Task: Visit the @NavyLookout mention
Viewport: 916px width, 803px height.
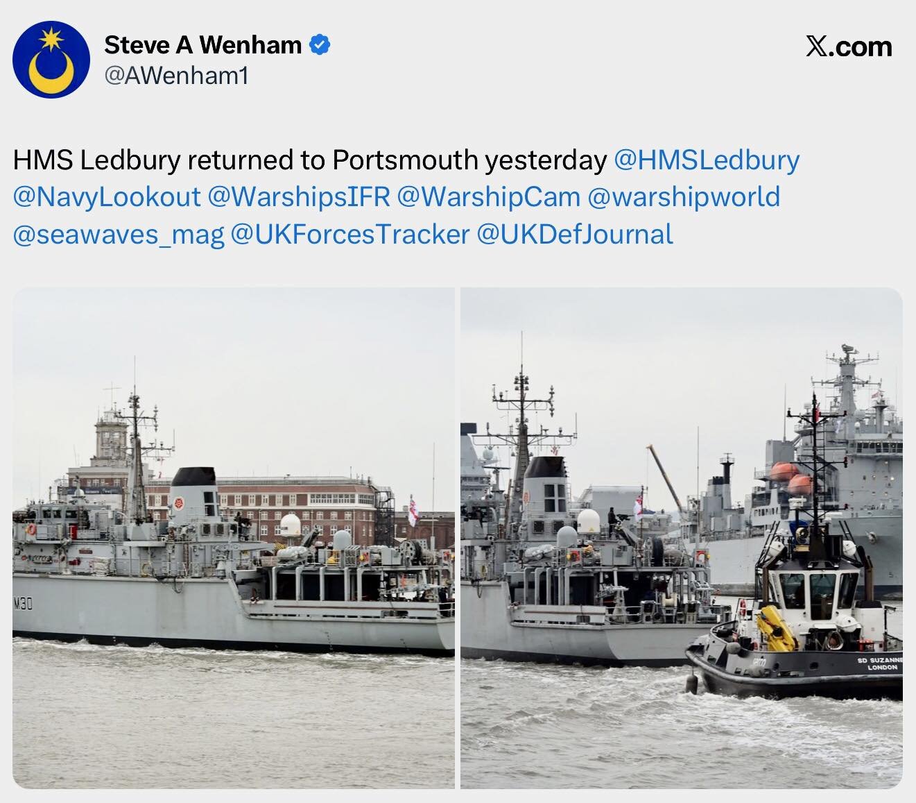Action: tap(107, 197)
